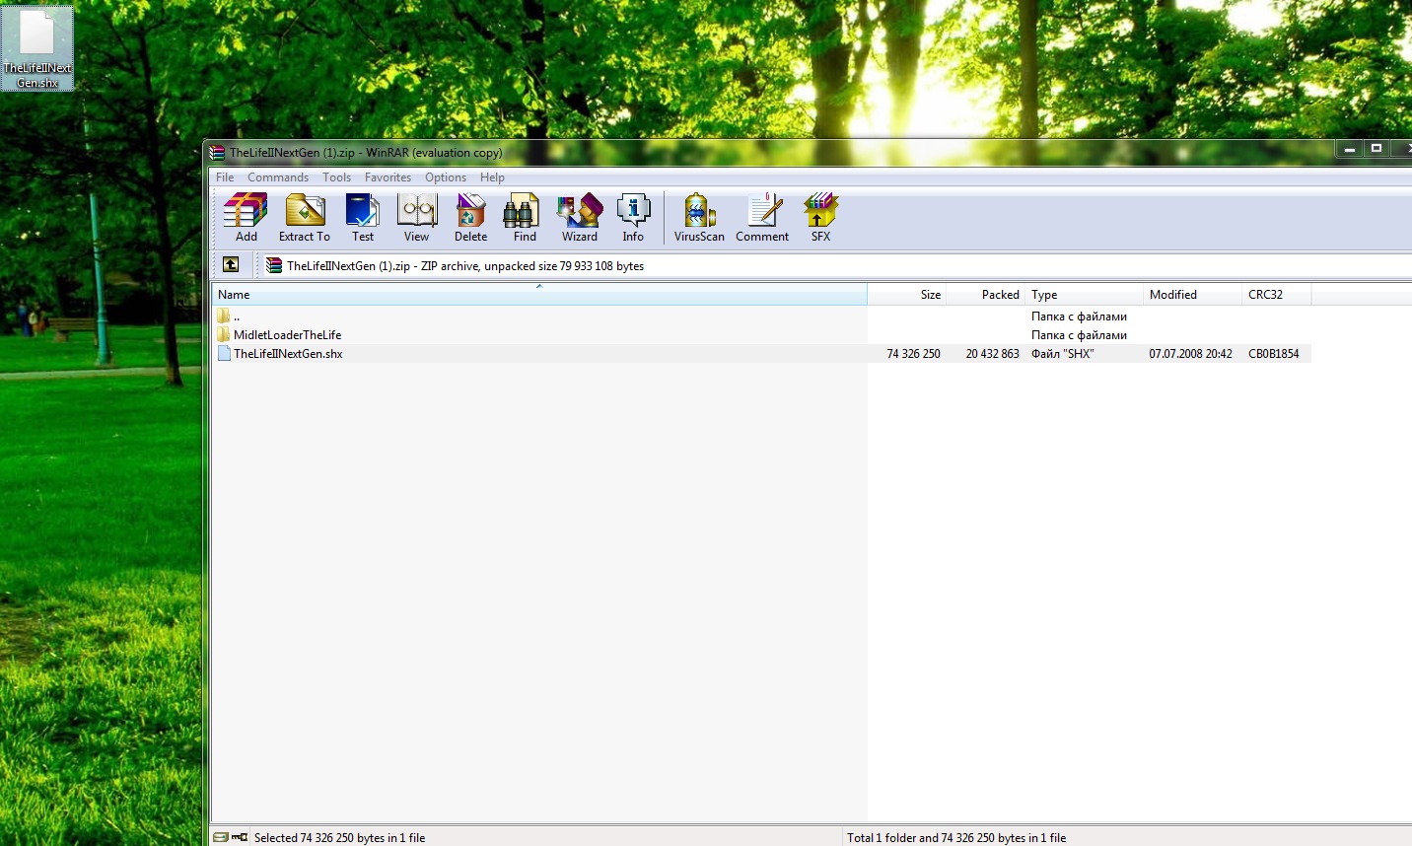Run the Test archive tool
The height and width of the screenshot is (846, 1412).
pos(363,218)
